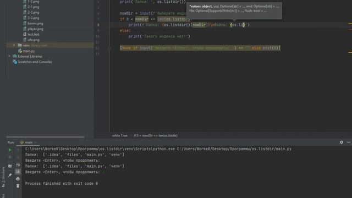Screen dimensions: 352x198
Task: Select Scratches and Consoles
Action: (x=35, y=62)
